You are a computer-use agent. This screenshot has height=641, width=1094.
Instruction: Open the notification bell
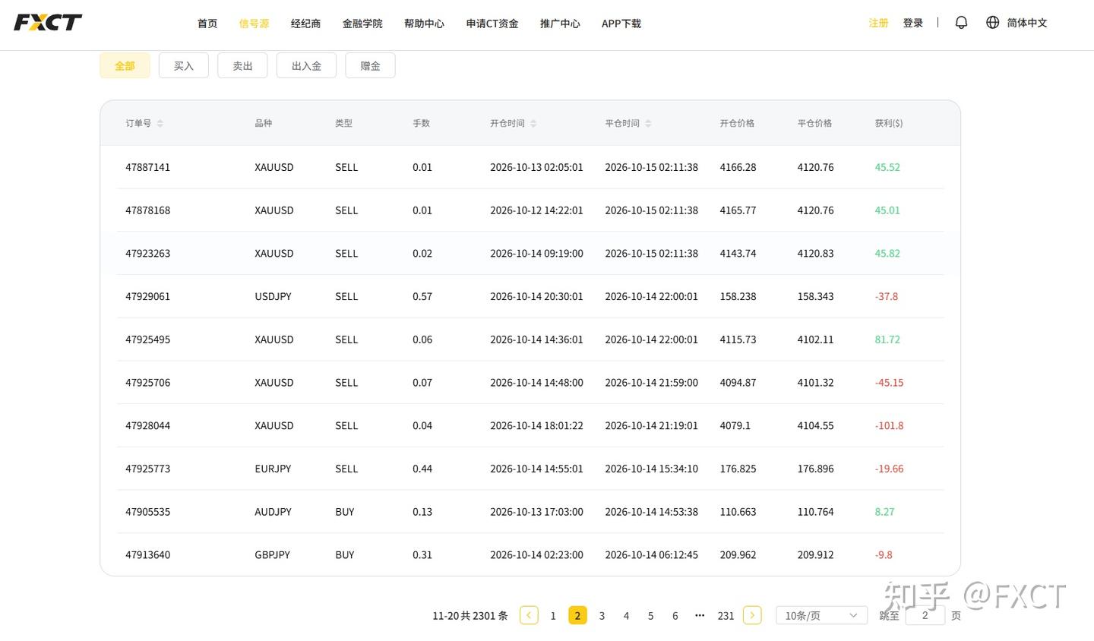coord(961,23)
